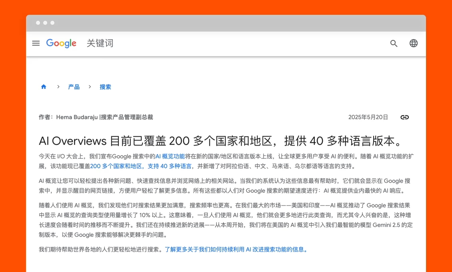The image size is (452, 272).
Task: Open the 关键词 blog title
Action: 100,43
